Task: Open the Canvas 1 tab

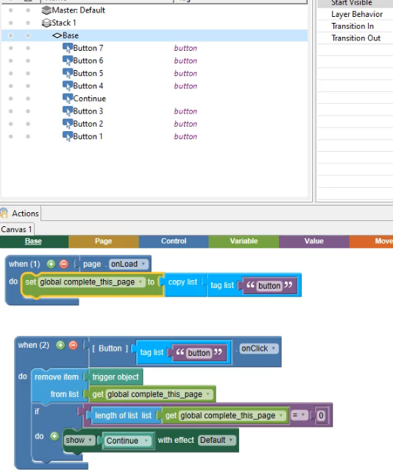Action: pos(17,229)
